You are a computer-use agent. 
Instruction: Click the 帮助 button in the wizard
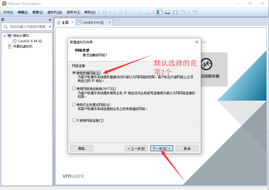82,149
